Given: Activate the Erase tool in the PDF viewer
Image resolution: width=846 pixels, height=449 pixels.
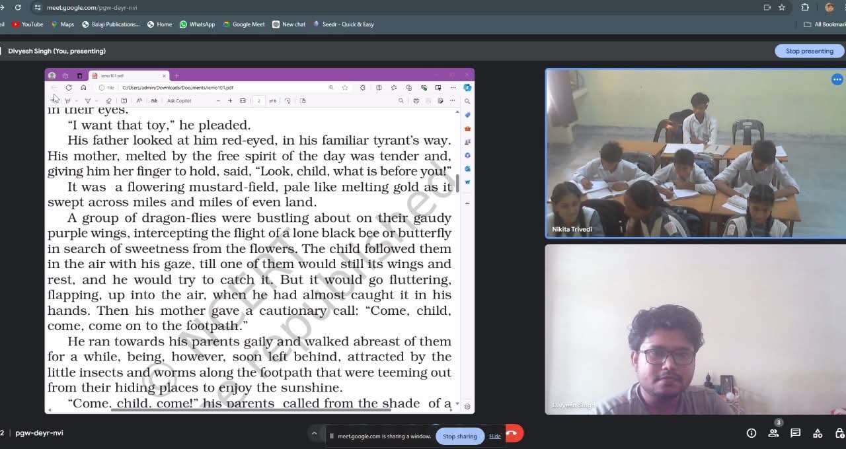Looking at the screenshot, I should point(108,100).
